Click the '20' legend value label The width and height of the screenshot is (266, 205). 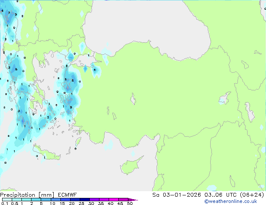point(72,203)
